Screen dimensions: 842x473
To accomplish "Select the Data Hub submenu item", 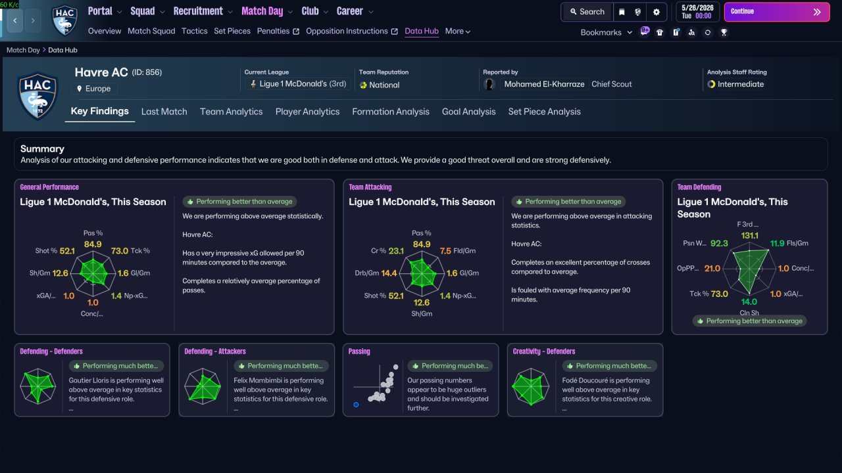I will click(422, 31).
